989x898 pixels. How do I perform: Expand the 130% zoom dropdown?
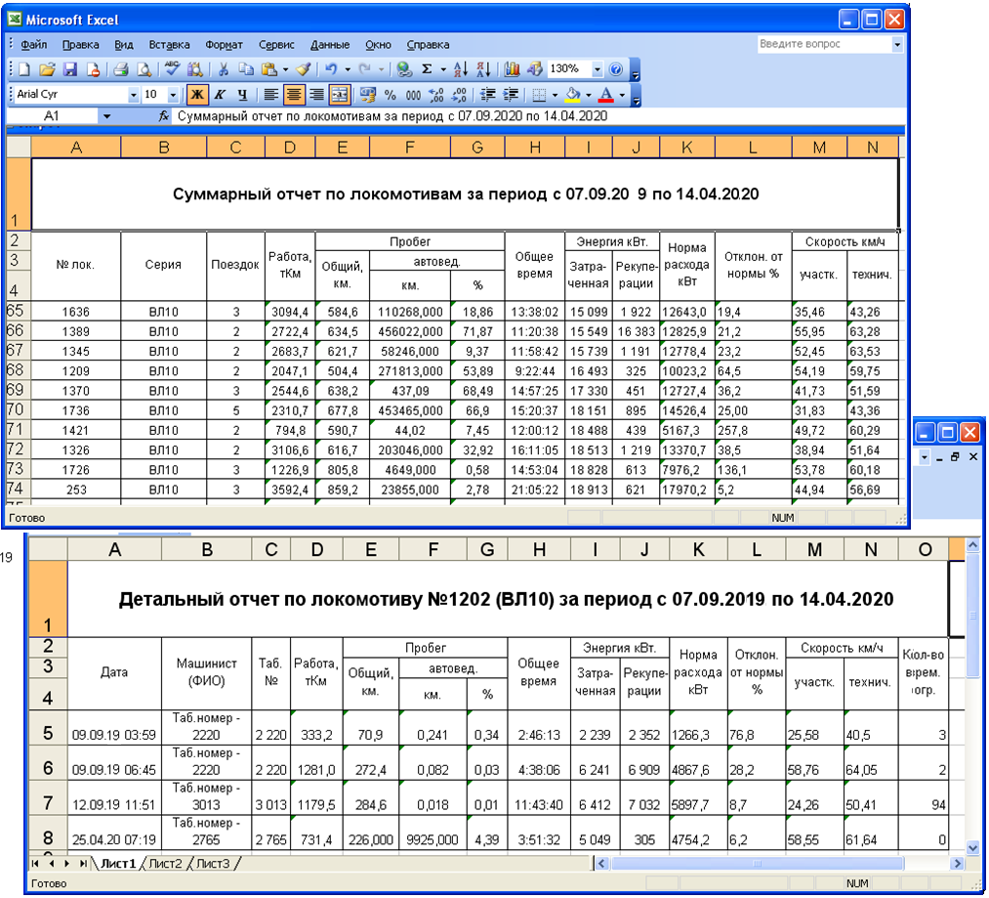coord(597,70)
